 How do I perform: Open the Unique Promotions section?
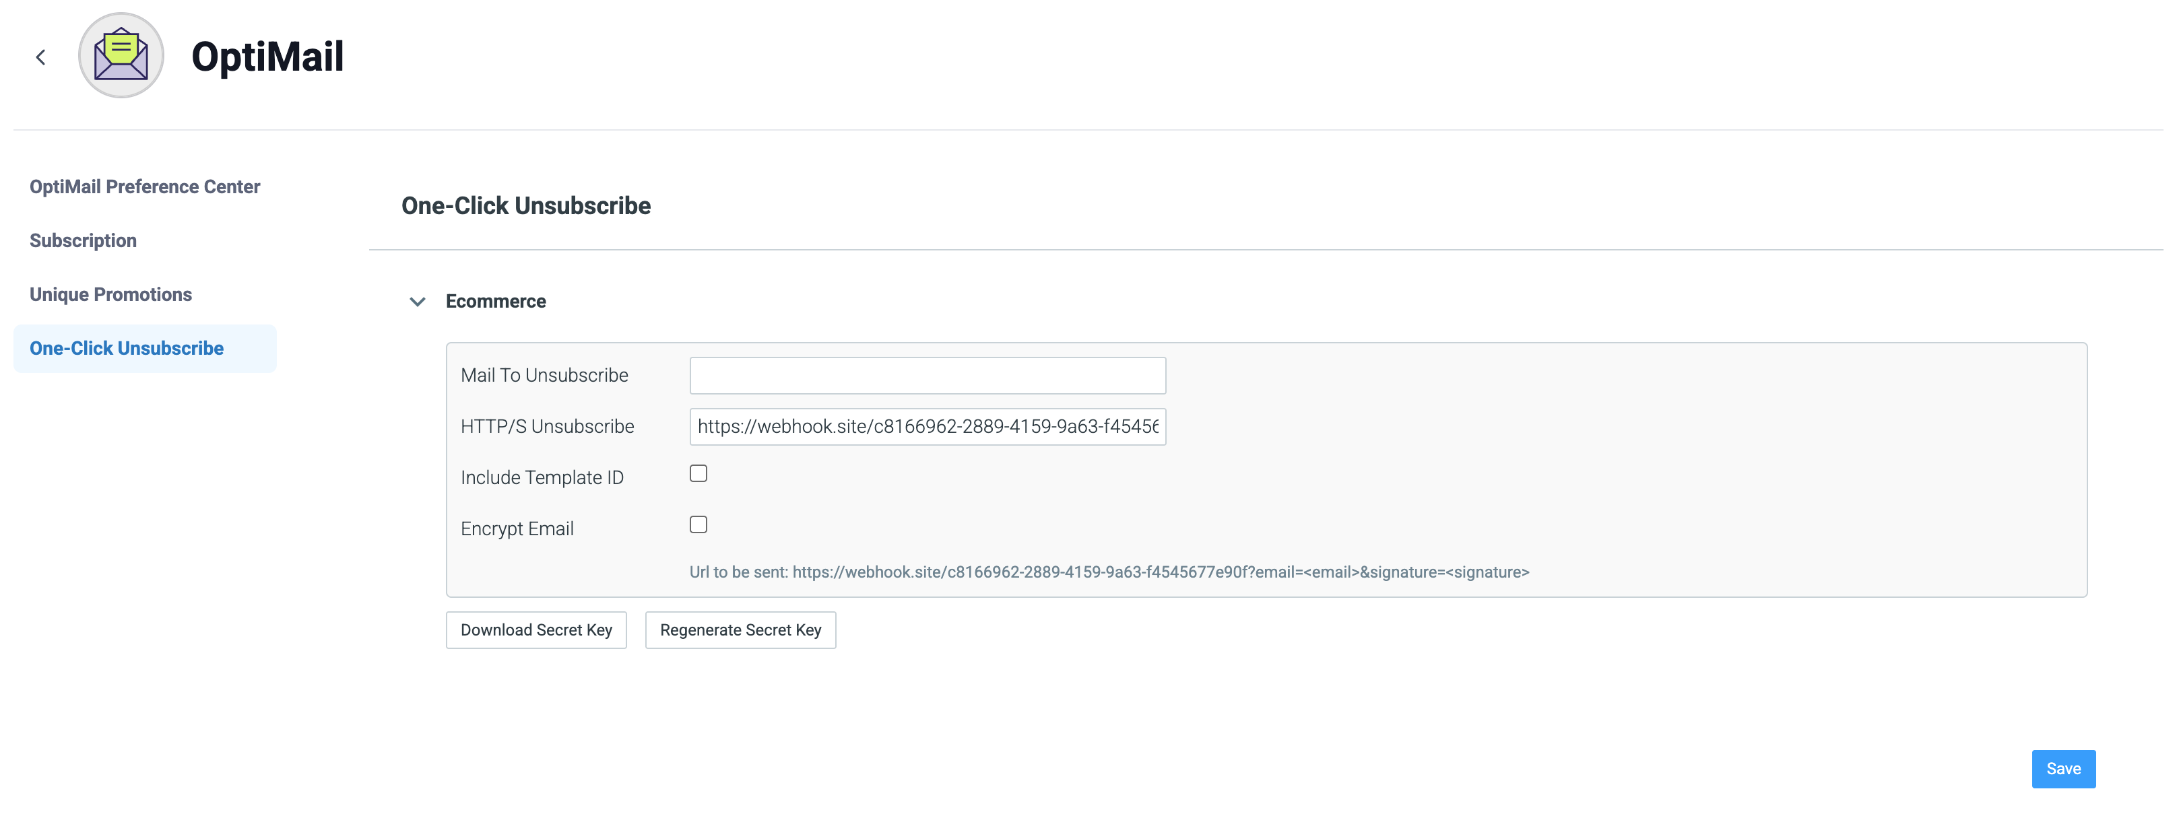pos(110,295)
